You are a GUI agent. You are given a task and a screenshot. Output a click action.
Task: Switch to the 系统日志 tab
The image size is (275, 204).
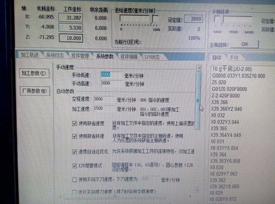(x=55, y=55)
